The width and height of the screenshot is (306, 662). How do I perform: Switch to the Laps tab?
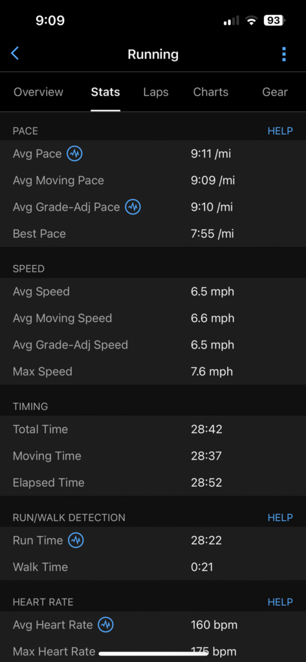tap(155, 92)
